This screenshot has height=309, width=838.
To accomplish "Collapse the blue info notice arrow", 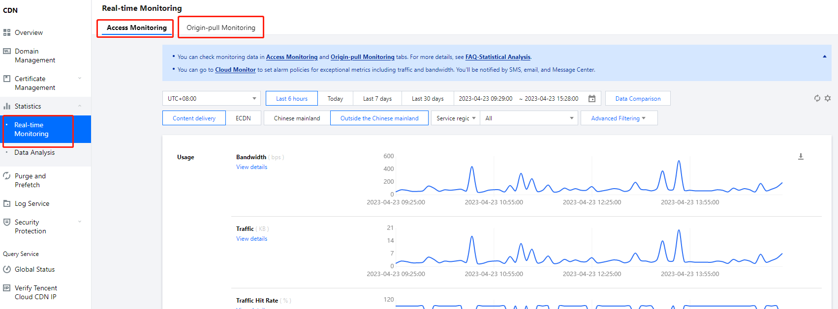I will (824, 56).
